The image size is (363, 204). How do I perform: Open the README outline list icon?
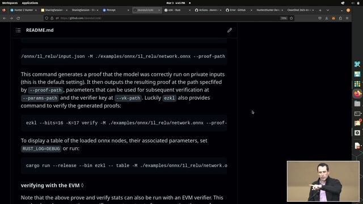18,30
